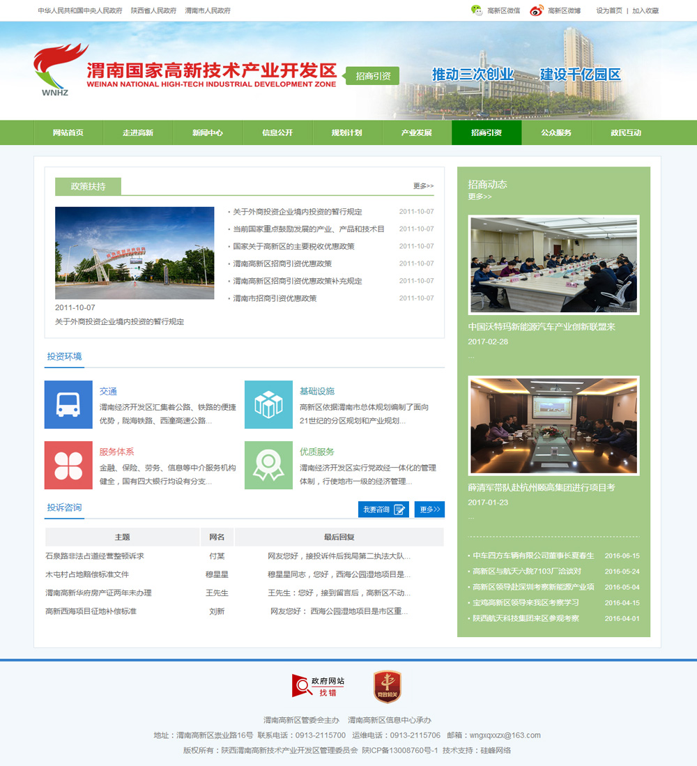Click the Weibo icon in top bar

pyautogui.click(x=536, y=10)
